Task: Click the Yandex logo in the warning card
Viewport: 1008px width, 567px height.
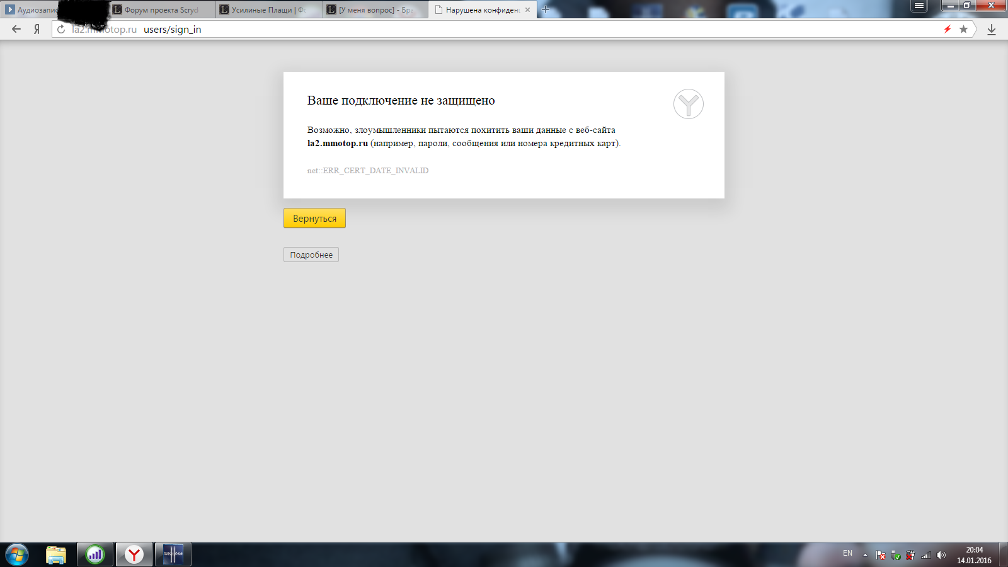Action: (688, 104)
